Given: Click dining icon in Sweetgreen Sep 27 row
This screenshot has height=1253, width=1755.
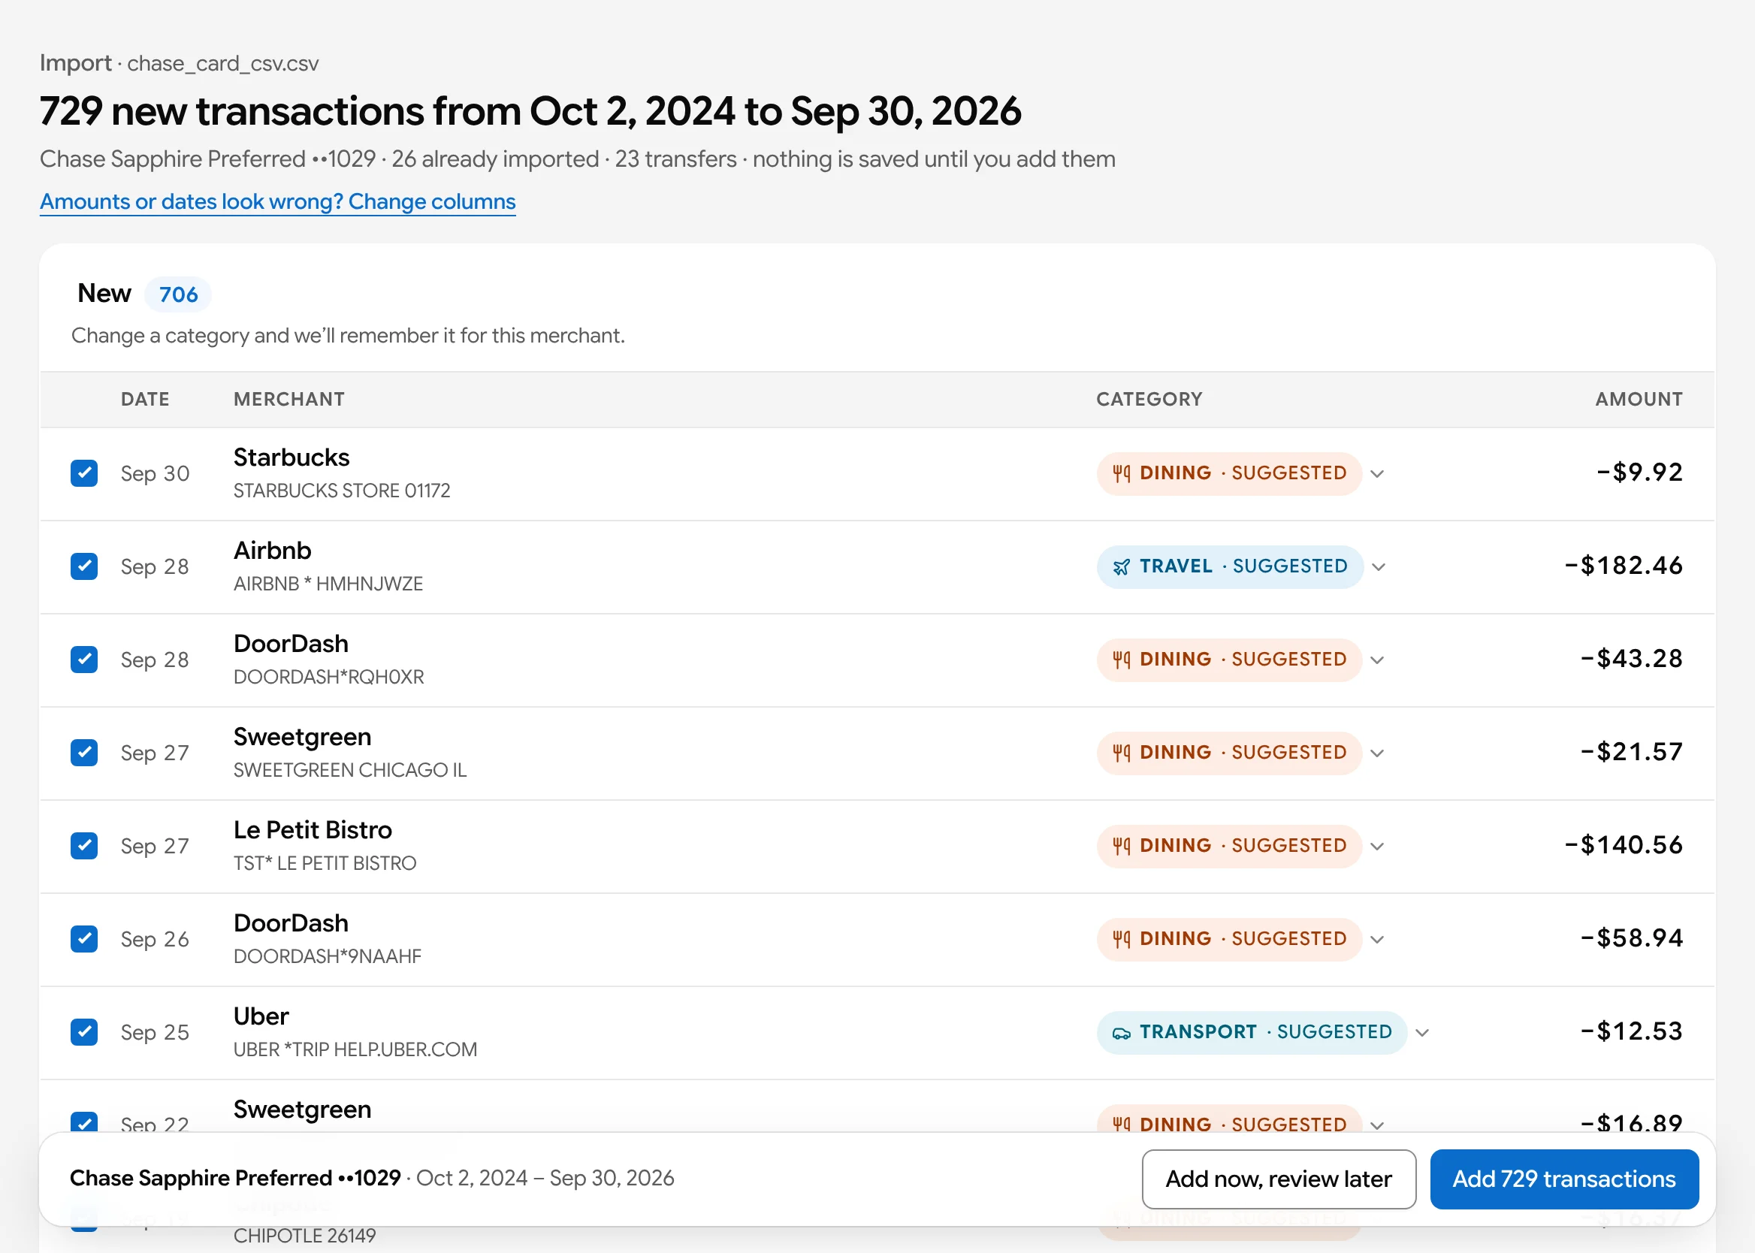Looking at the screenshot, I should [1122, 752].
